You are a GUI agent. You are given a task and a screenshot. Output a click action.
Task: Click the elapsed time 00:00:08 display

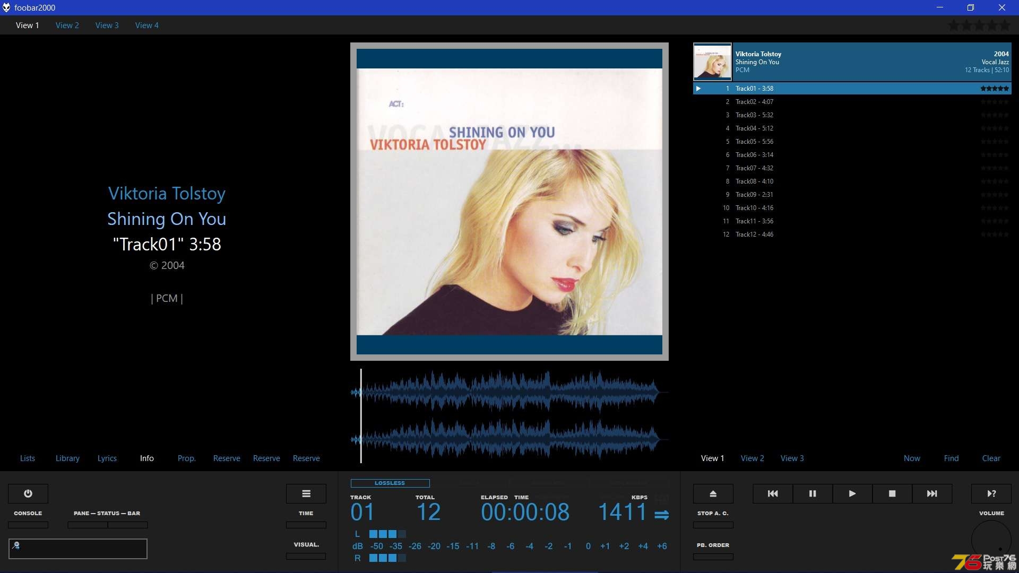point(525,513)
